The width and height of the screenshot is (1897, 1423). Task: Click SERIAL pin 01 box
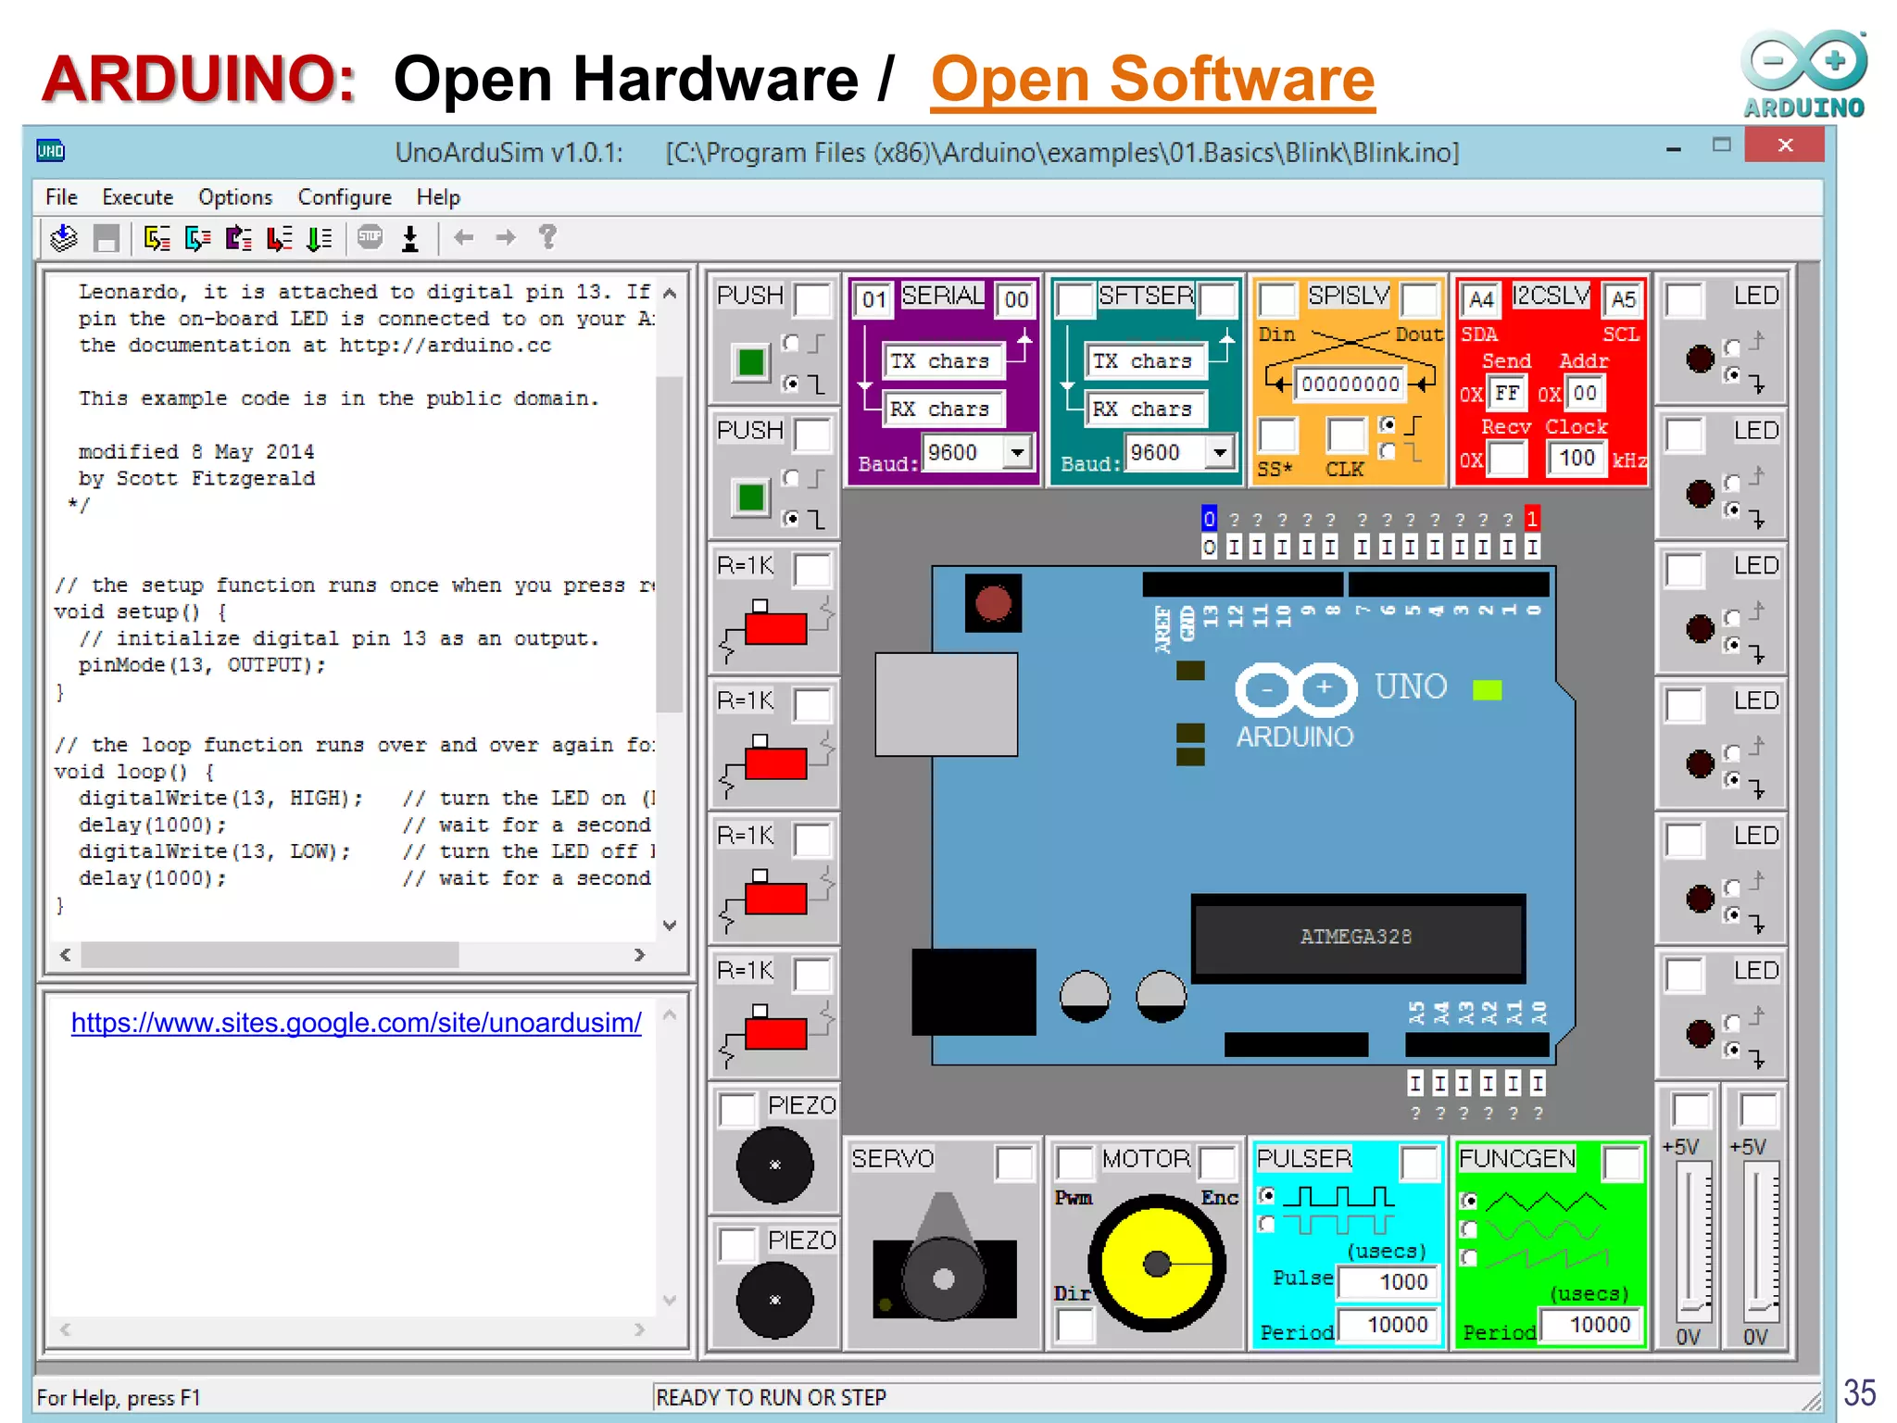[x=873, y=299]
